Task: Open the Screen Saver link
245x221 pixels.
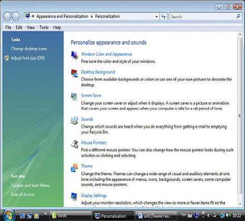Action: (x=92, y=95)
